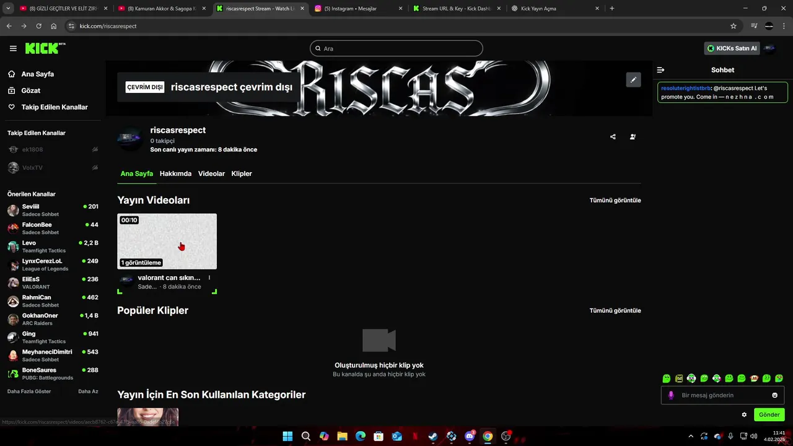Collapse chat with the Sohbet arrow icon
The height and width of the screenshot is (446, 793).
tap(660, 70)
